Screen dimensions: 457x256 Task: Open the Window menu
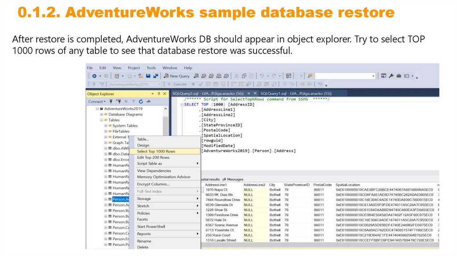pos(170,68)
